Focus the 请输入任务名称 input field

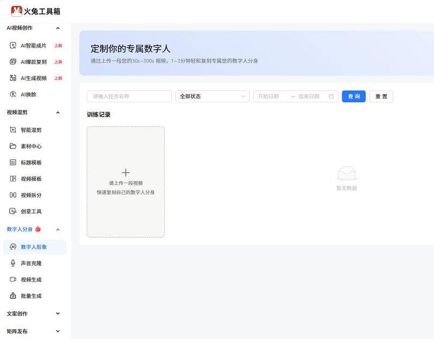point(129,96)
